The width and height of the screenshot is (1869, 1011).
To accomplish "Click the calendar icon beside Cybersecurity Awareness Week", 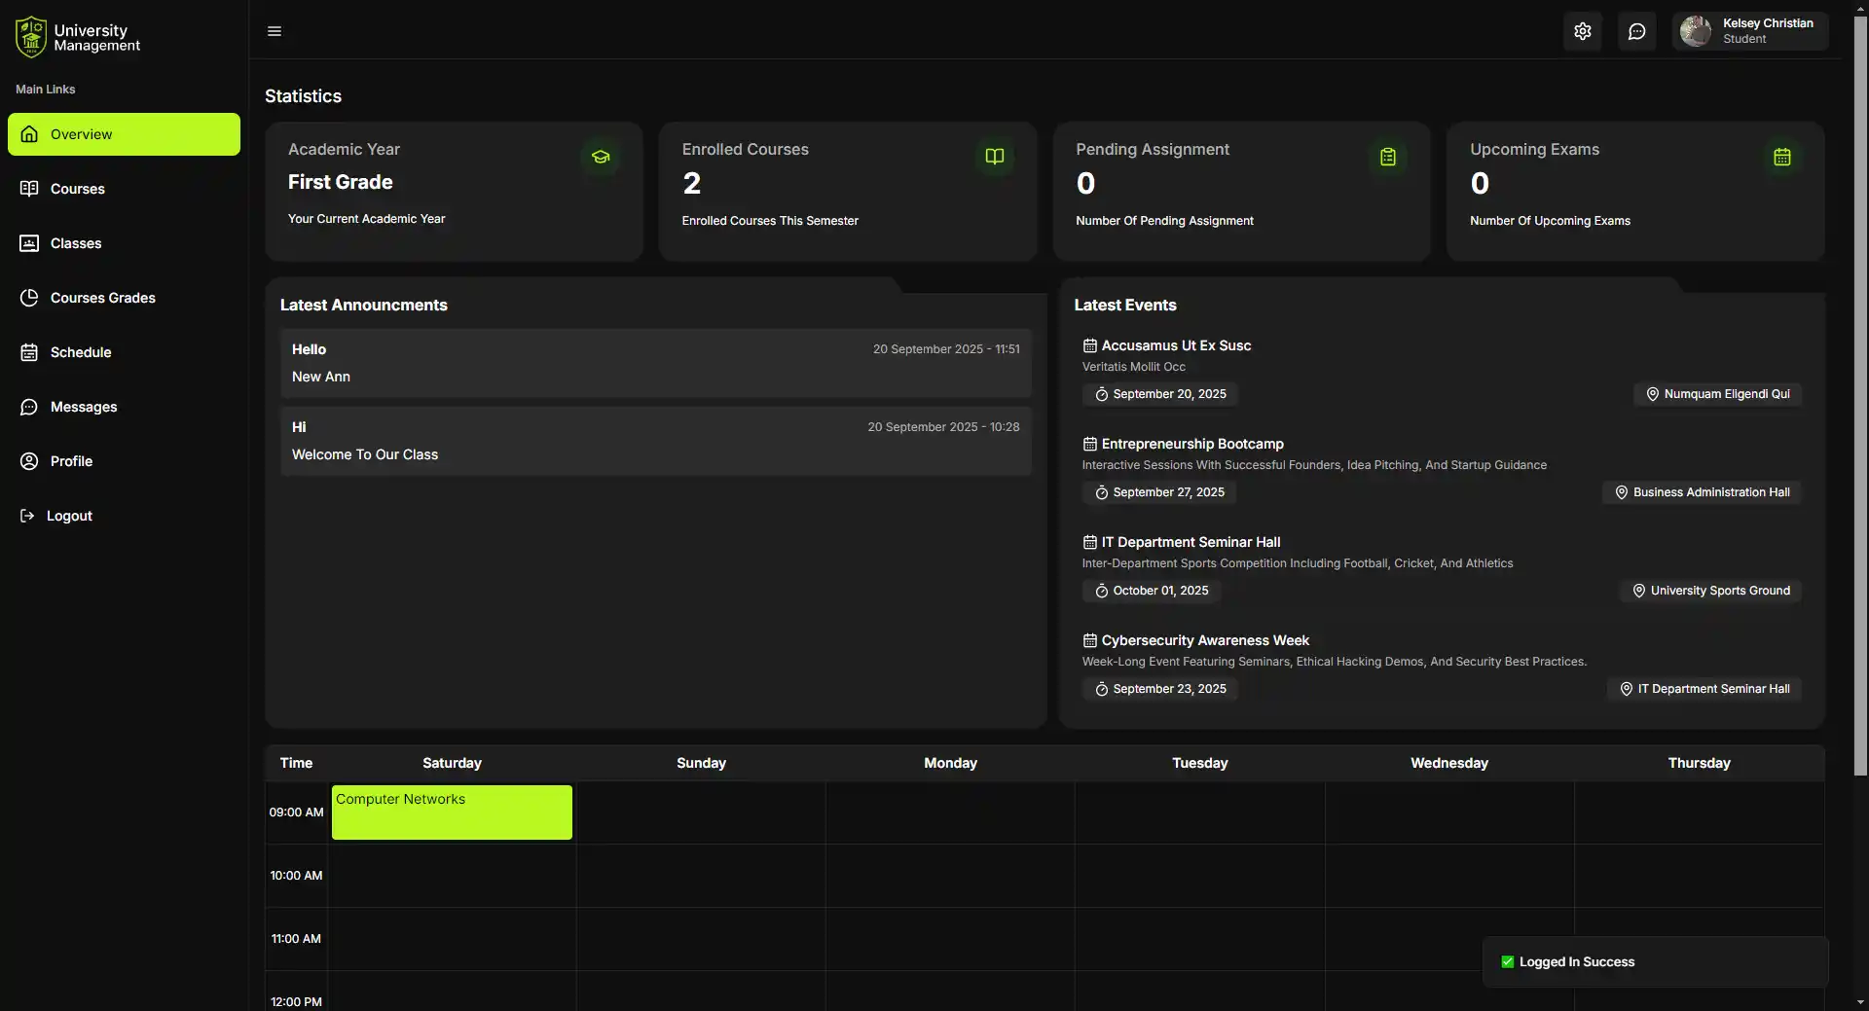I will pos(1087,639).
